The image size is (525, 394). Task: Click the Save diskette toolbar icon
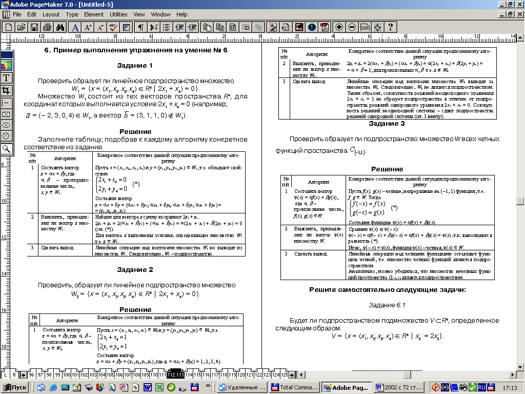[x=34, y=27]
